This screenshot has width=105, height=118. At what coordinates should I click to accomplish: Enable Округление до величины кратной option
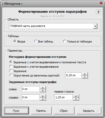35,75
